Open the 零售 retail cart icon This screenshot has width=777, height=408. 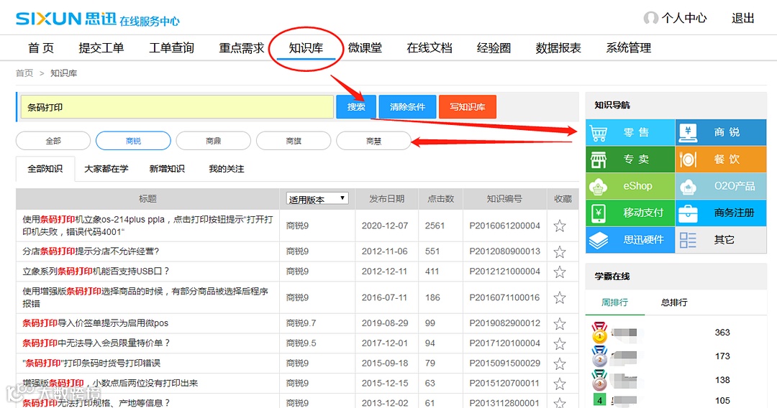pyautogui.click(x=599, y=133)
